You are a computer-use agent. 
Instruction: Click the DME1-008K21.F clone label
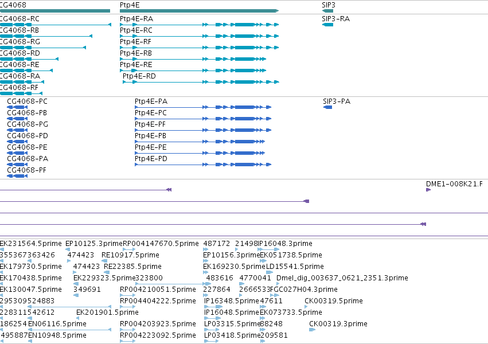pos(454,184)
